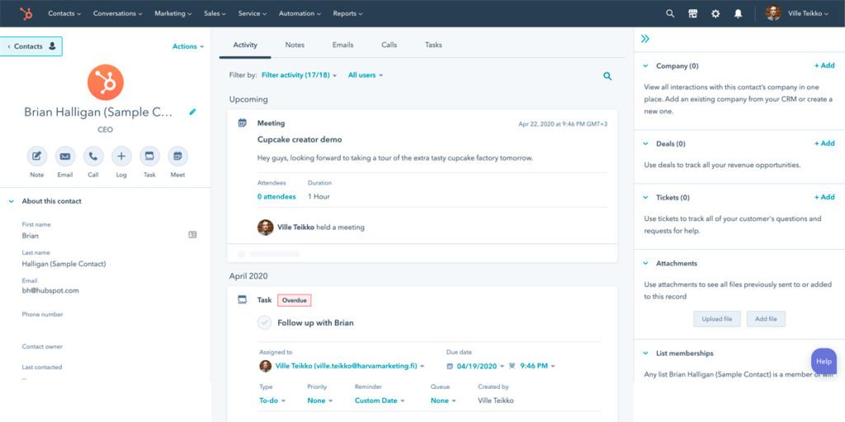This screenshot has width=845, height=422.
Task: Click the Task icon in the overdue task card
Action: (x=243, y=299)
